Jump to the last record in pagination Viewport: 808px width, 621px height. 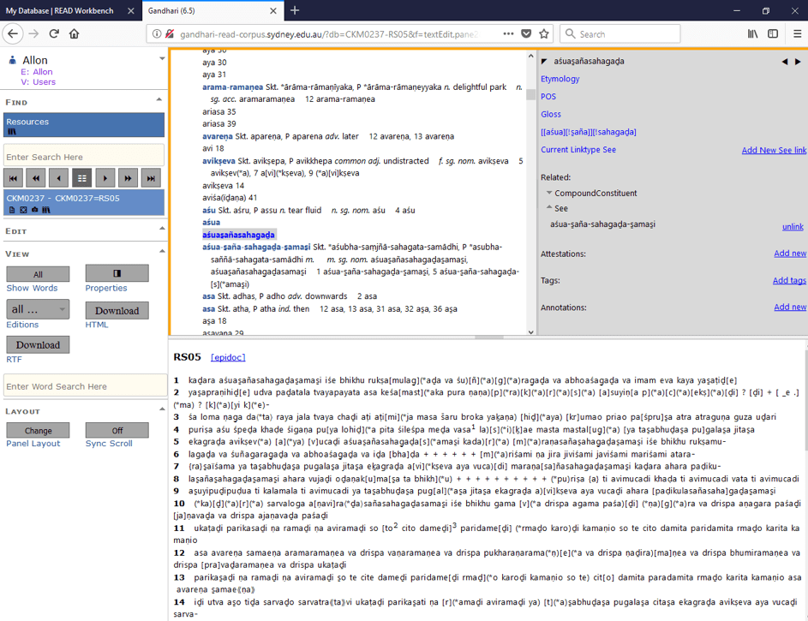pos(148,177)
